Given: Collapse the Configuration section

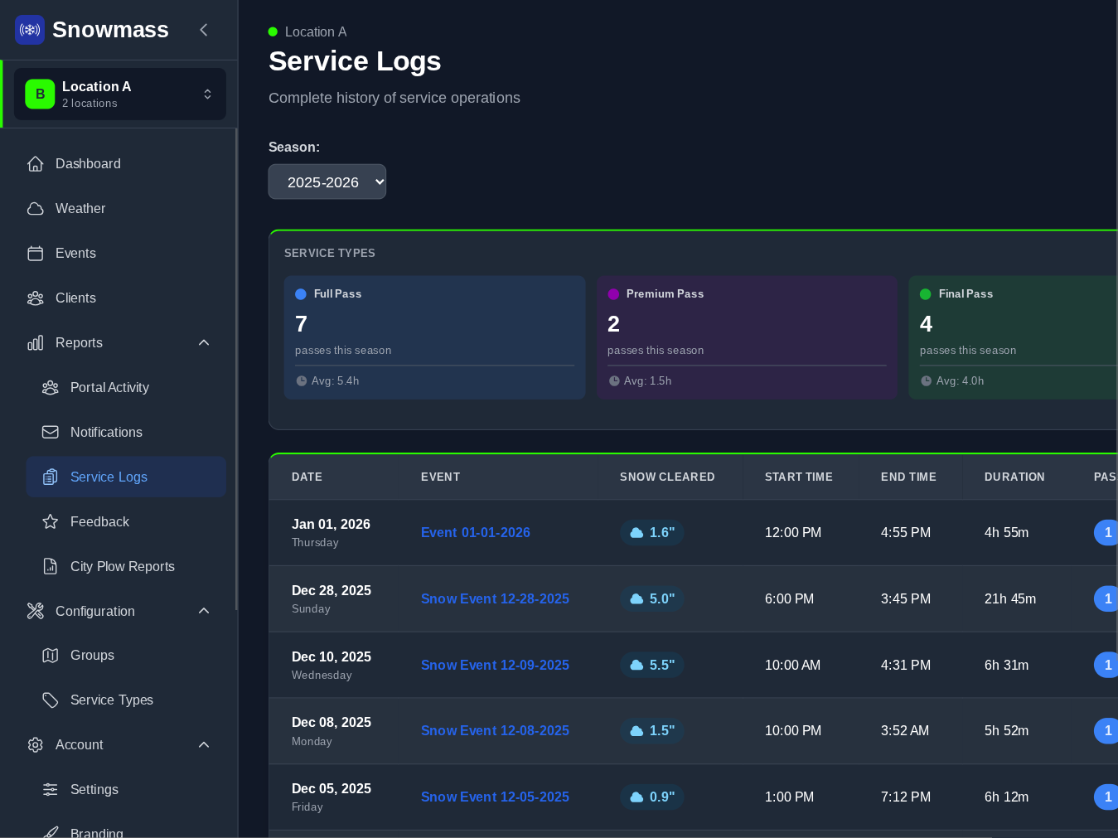Looking at the screenshot, I should coord(204,612).
